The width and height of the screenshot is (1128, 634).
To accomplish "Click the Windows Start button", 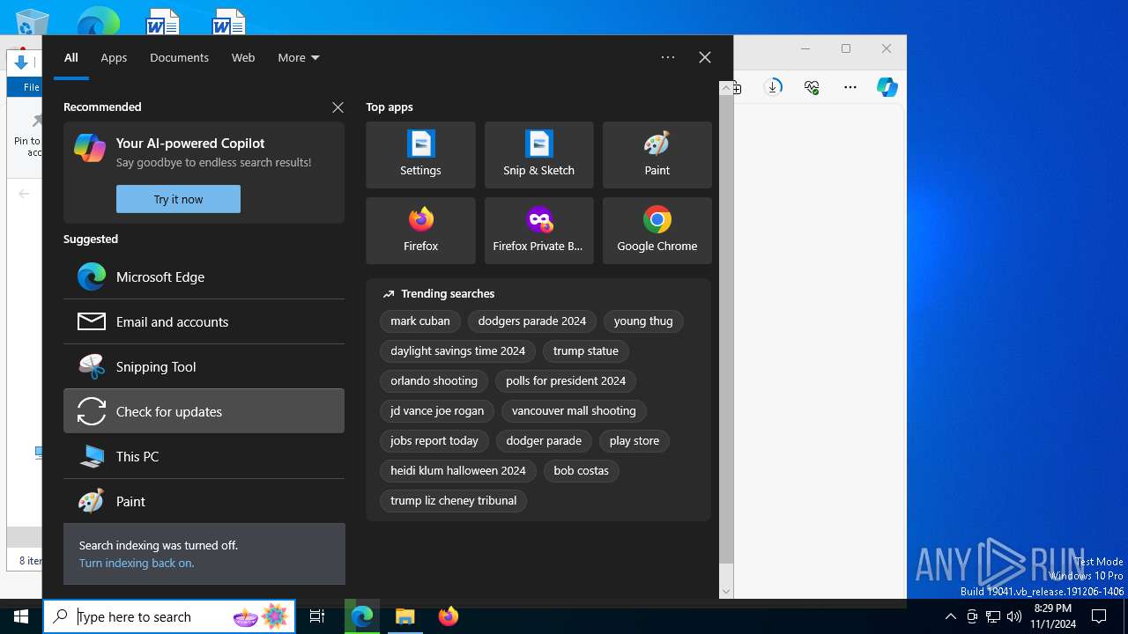I will point(21,616).
